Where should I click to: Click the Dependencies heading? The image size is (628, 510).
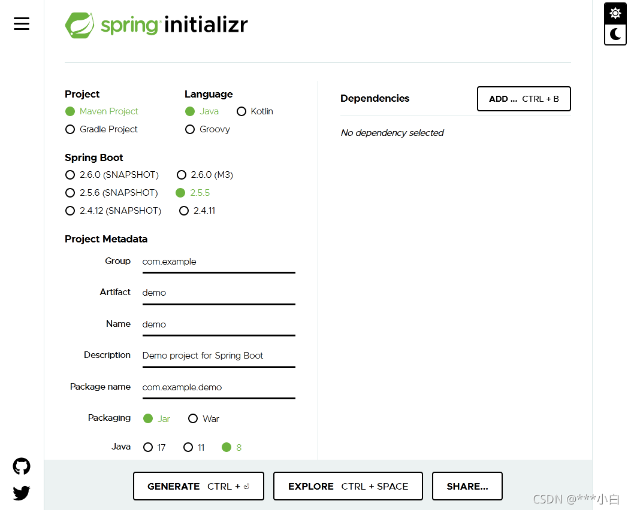[375, 98]
